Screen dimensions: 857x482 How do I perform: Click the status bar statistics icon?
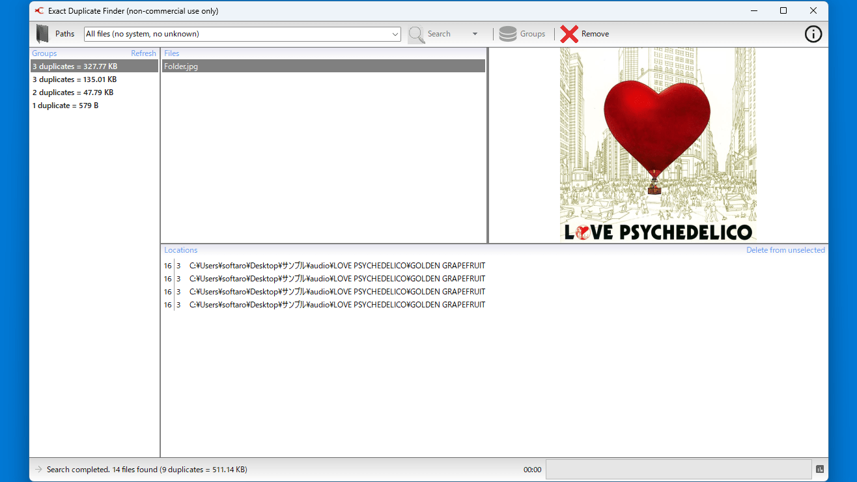coord(820,469)
